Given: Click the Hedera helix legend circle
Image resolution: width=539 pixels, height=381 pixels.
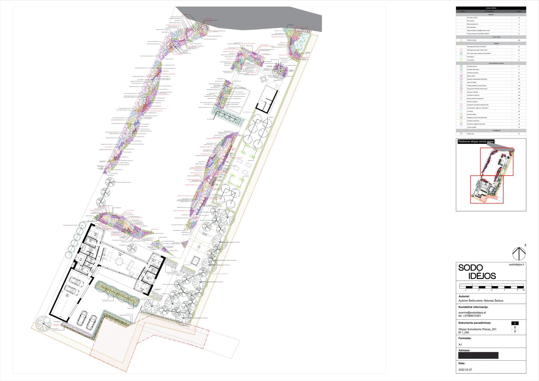Looking at the screenshot, I should tap(461, 134).
